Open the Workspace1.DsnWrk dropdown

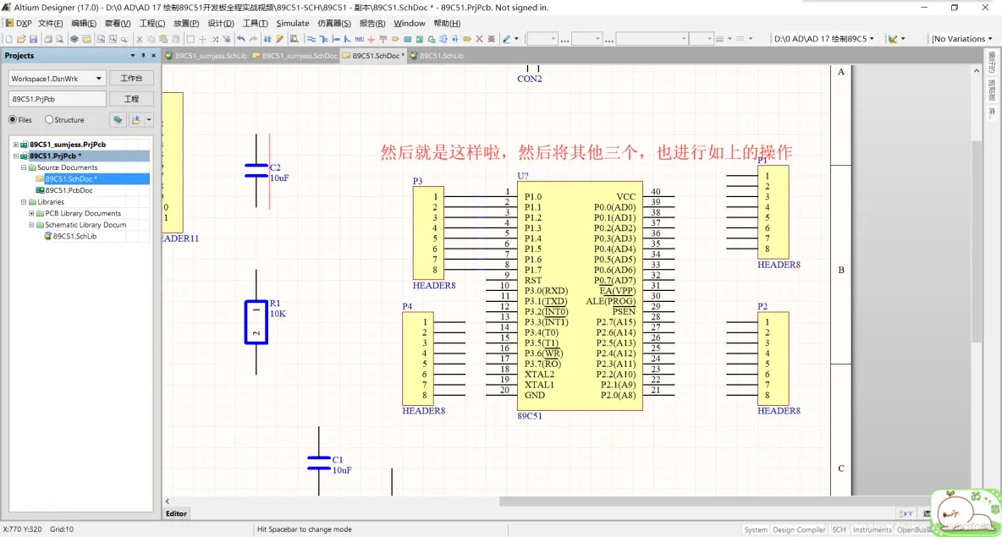(x=98, y=79)
